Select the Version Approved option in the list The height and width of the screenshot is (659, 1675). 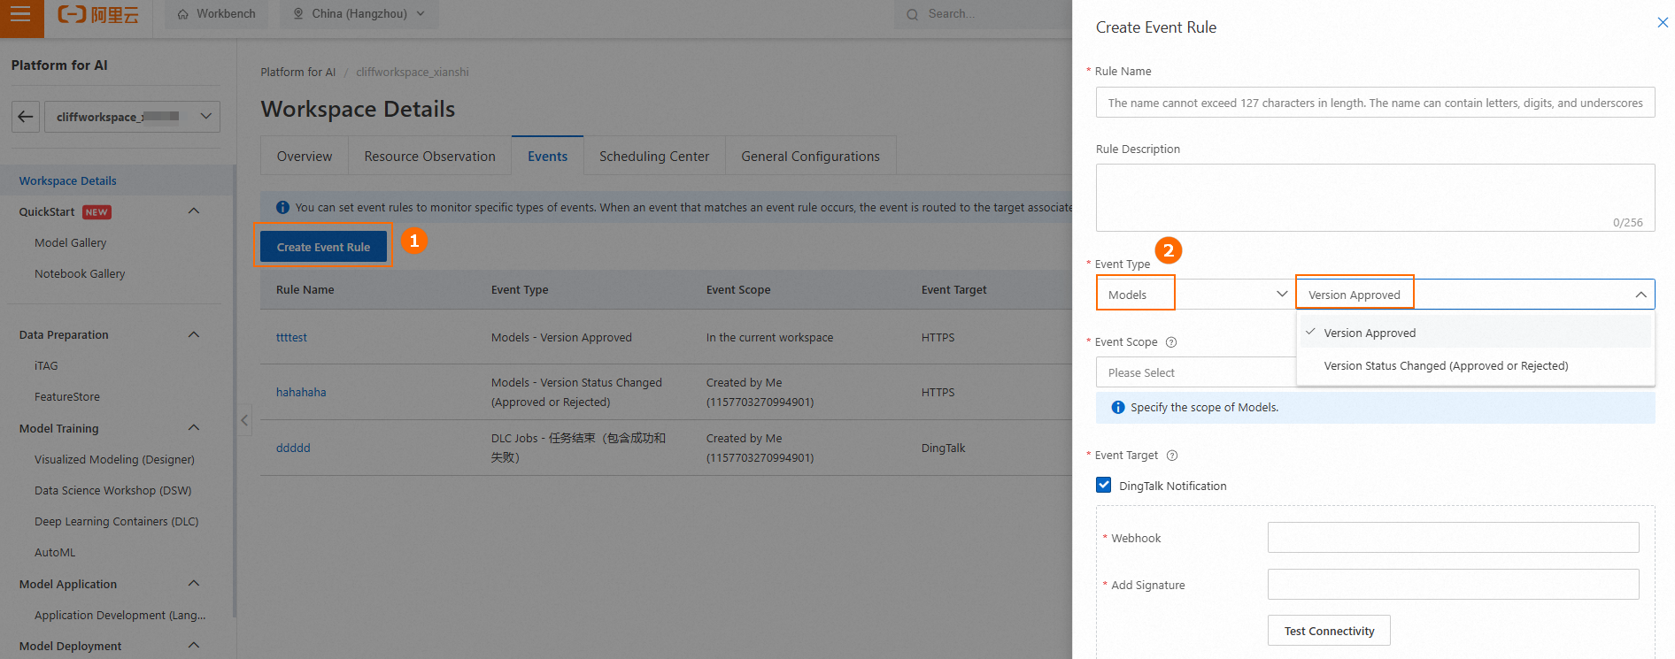click(x=1370, y=333)
